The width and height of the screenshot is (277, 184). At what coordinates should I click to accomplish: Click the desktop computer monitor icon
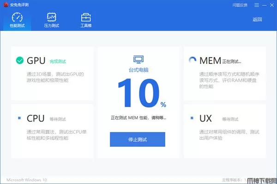tap(138, 59)
